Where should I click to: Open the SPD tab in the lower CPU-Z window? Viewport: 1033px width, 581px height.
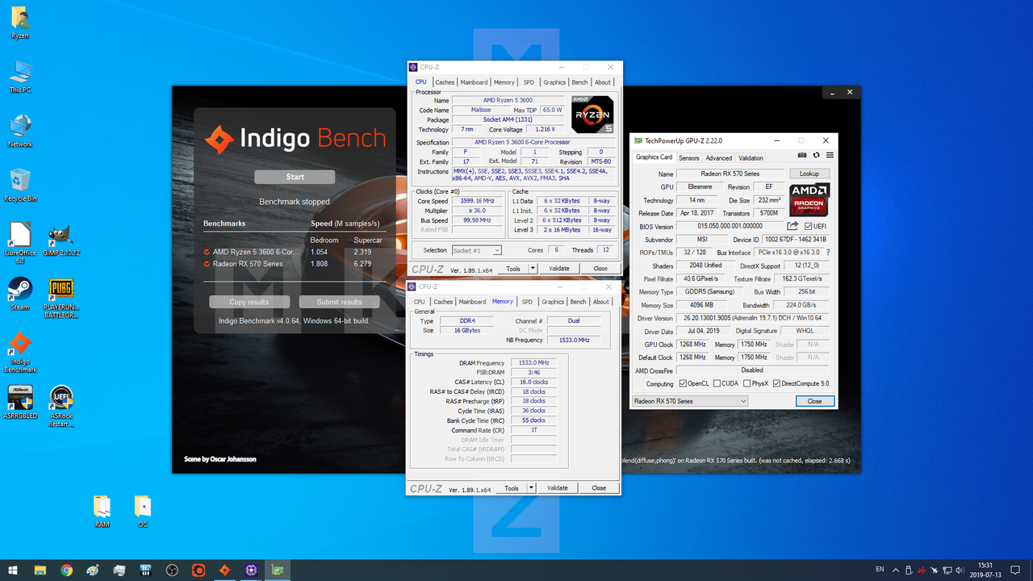[x=527, y=302]
